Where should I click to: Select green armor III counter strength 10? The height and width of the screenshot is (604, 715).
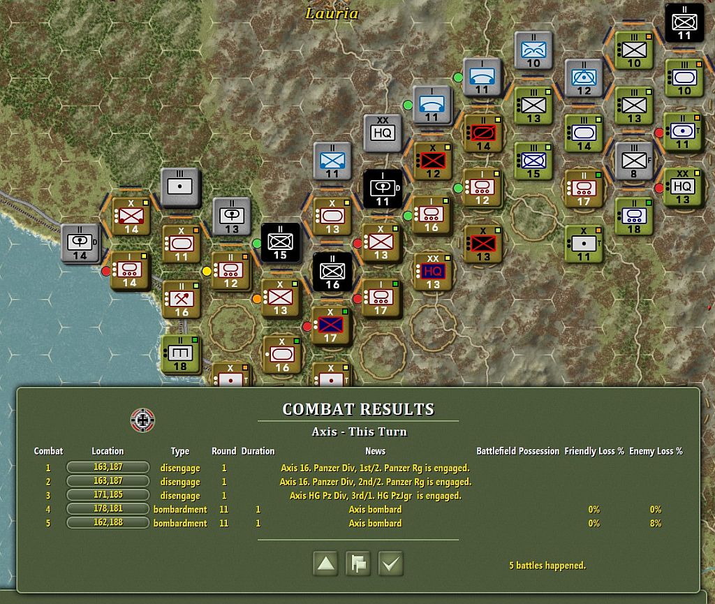click(x=684, y=78)
